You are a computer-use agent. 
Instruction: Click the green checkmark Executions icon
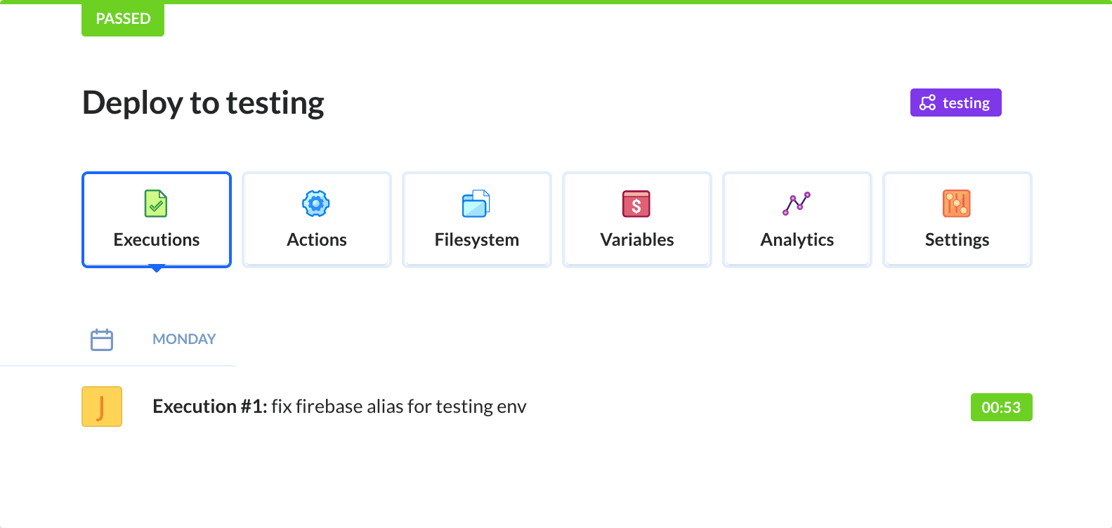[x=156, y=204]
